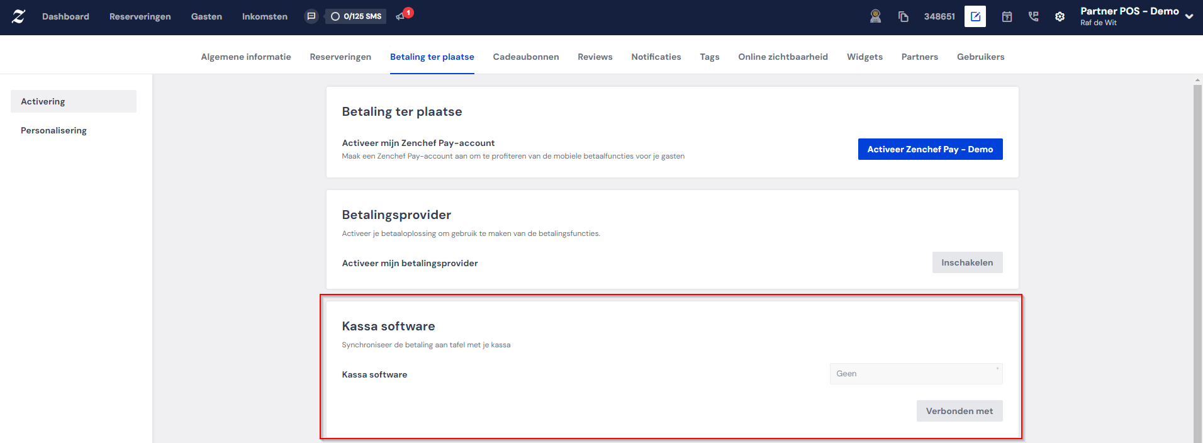Screen dimensions: 1203x443
Task: Click 'Activeer mijn Zenchef Pay-account' text
Action: (x=418, y=143)
